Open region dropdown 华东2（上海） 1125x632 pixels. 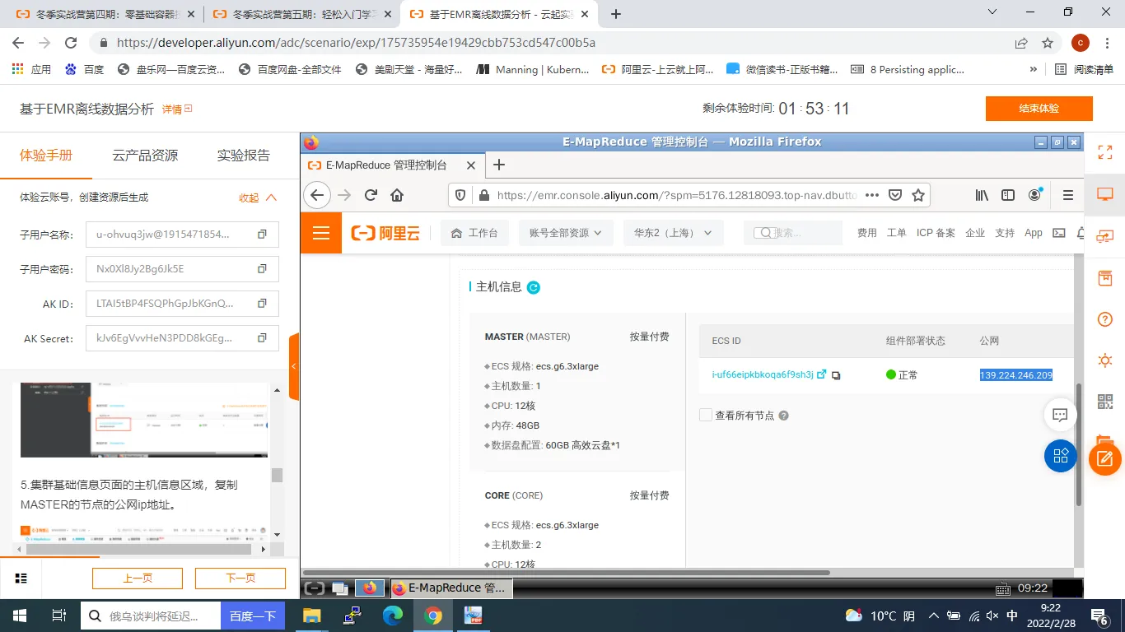click(674, 233)
